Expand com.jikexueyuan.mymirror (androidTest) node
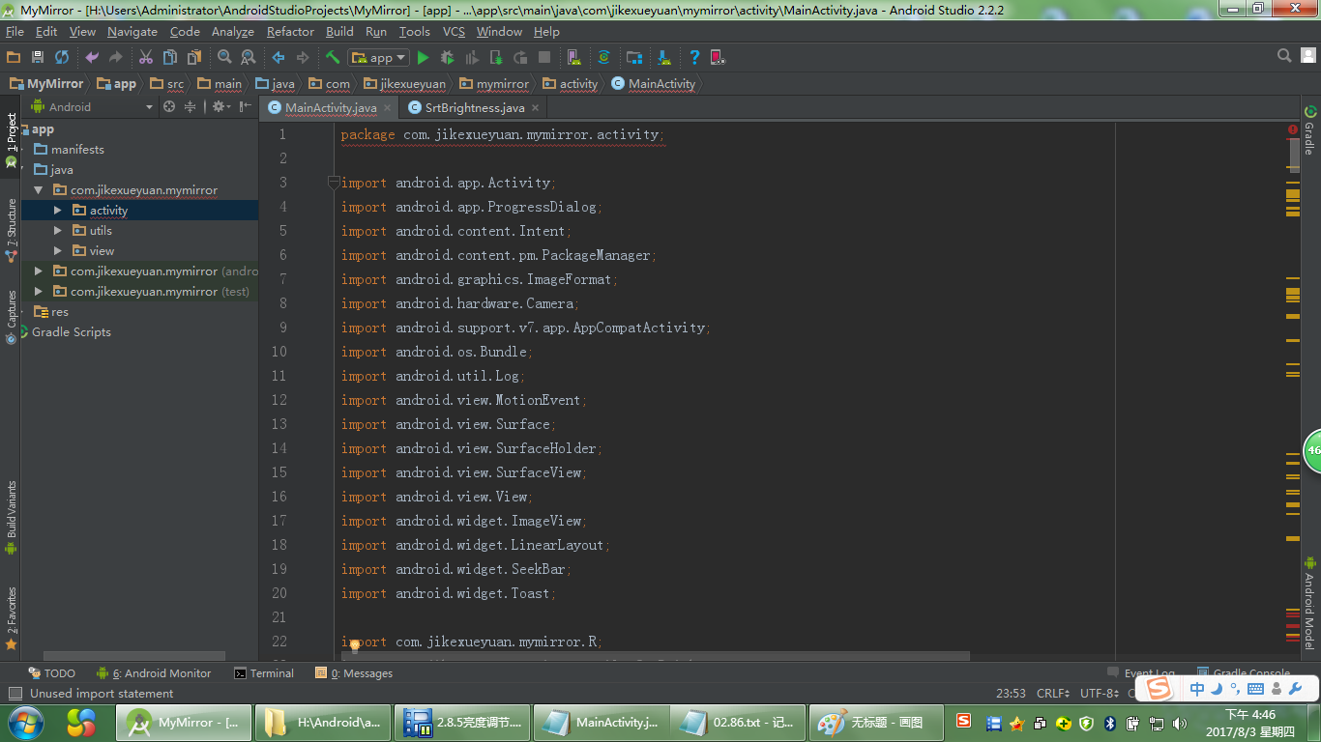 pos(39,271)
